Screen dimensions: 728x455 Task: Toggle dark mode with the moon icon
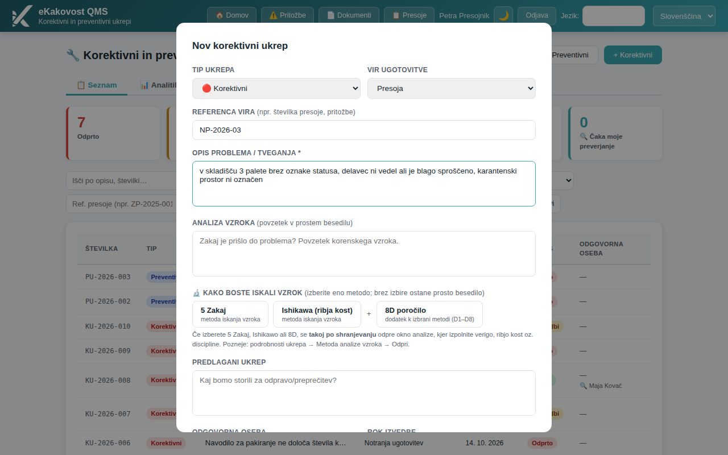[x=503, y=15]
